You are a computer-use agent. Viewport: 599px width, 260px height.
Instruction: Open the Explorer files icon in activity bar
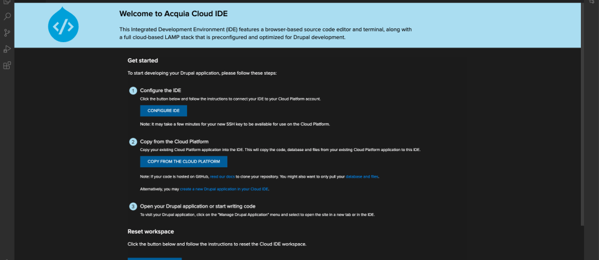[x=7, y=2]
